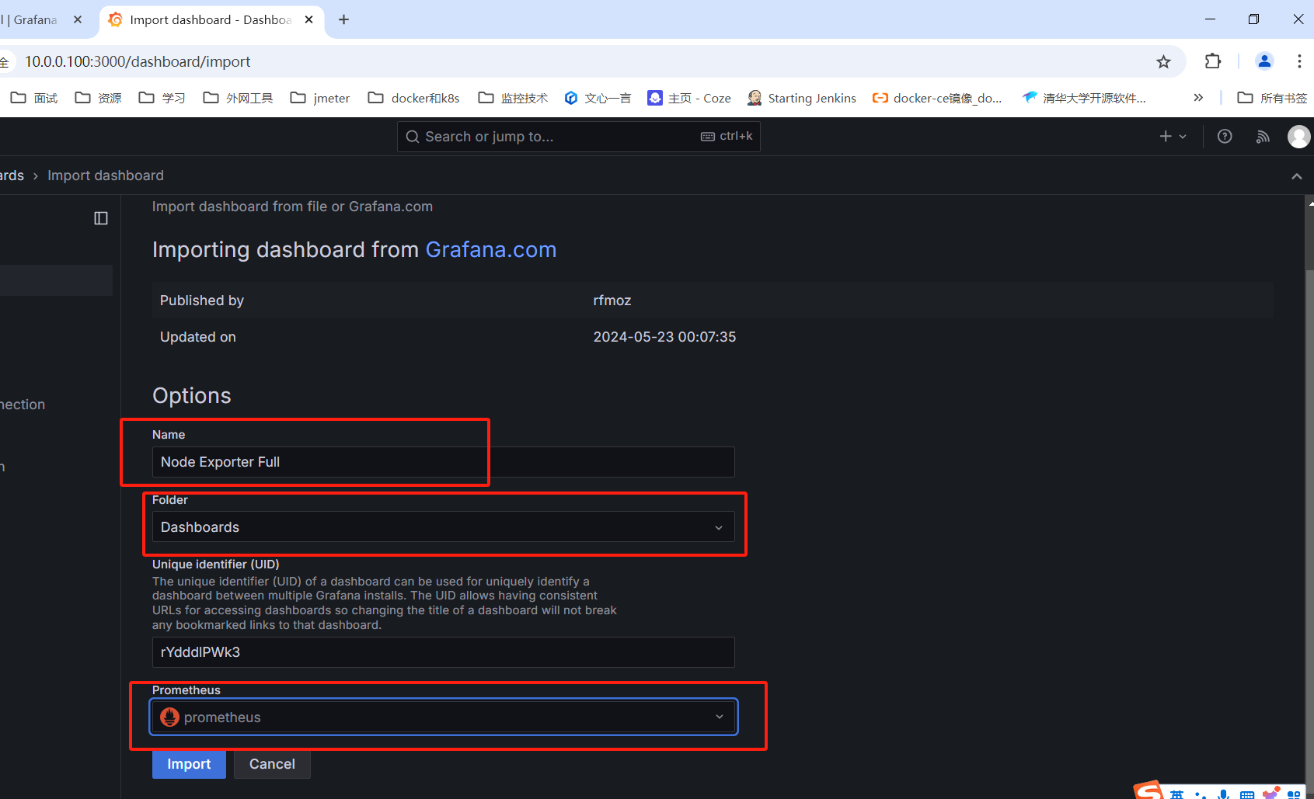Open the 文心一言 bookmark
Screen dimensions: 1314x799
(598, 98)
